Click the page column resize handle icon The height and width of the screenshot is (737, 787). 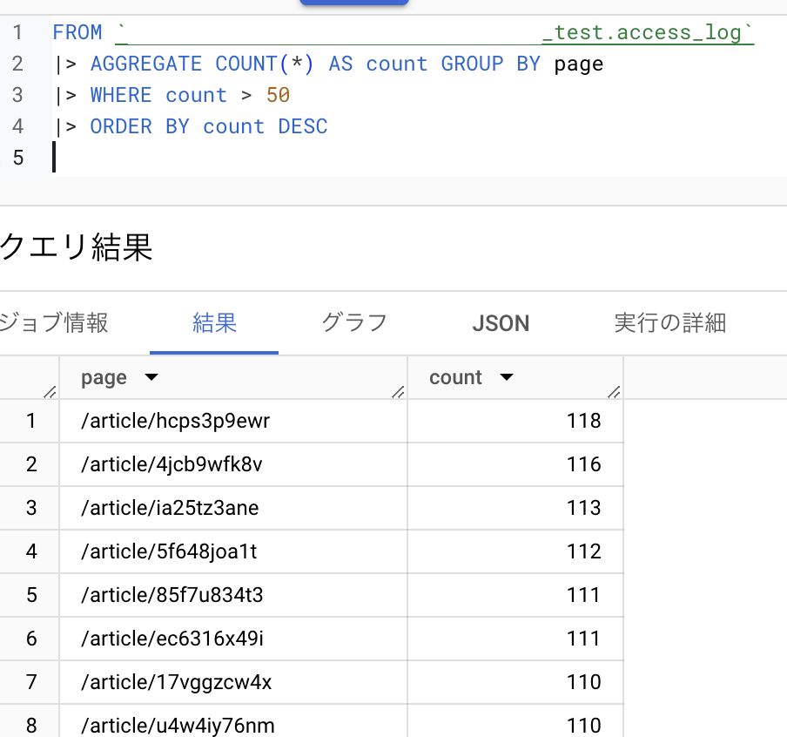pos(398,391)
